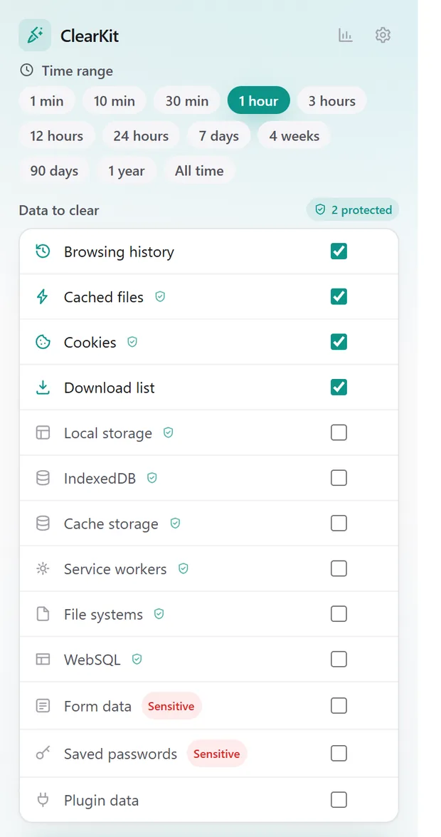The height and width of the screenshot is (837, 441).
Task: Click the shield icon next to Local storage
Action: (x=168, y=433)
